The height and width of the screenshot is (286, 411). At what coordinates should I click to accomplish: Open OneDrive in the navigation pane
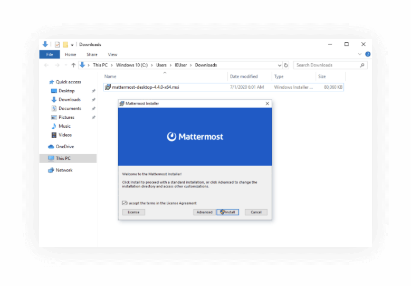(65, 147)
